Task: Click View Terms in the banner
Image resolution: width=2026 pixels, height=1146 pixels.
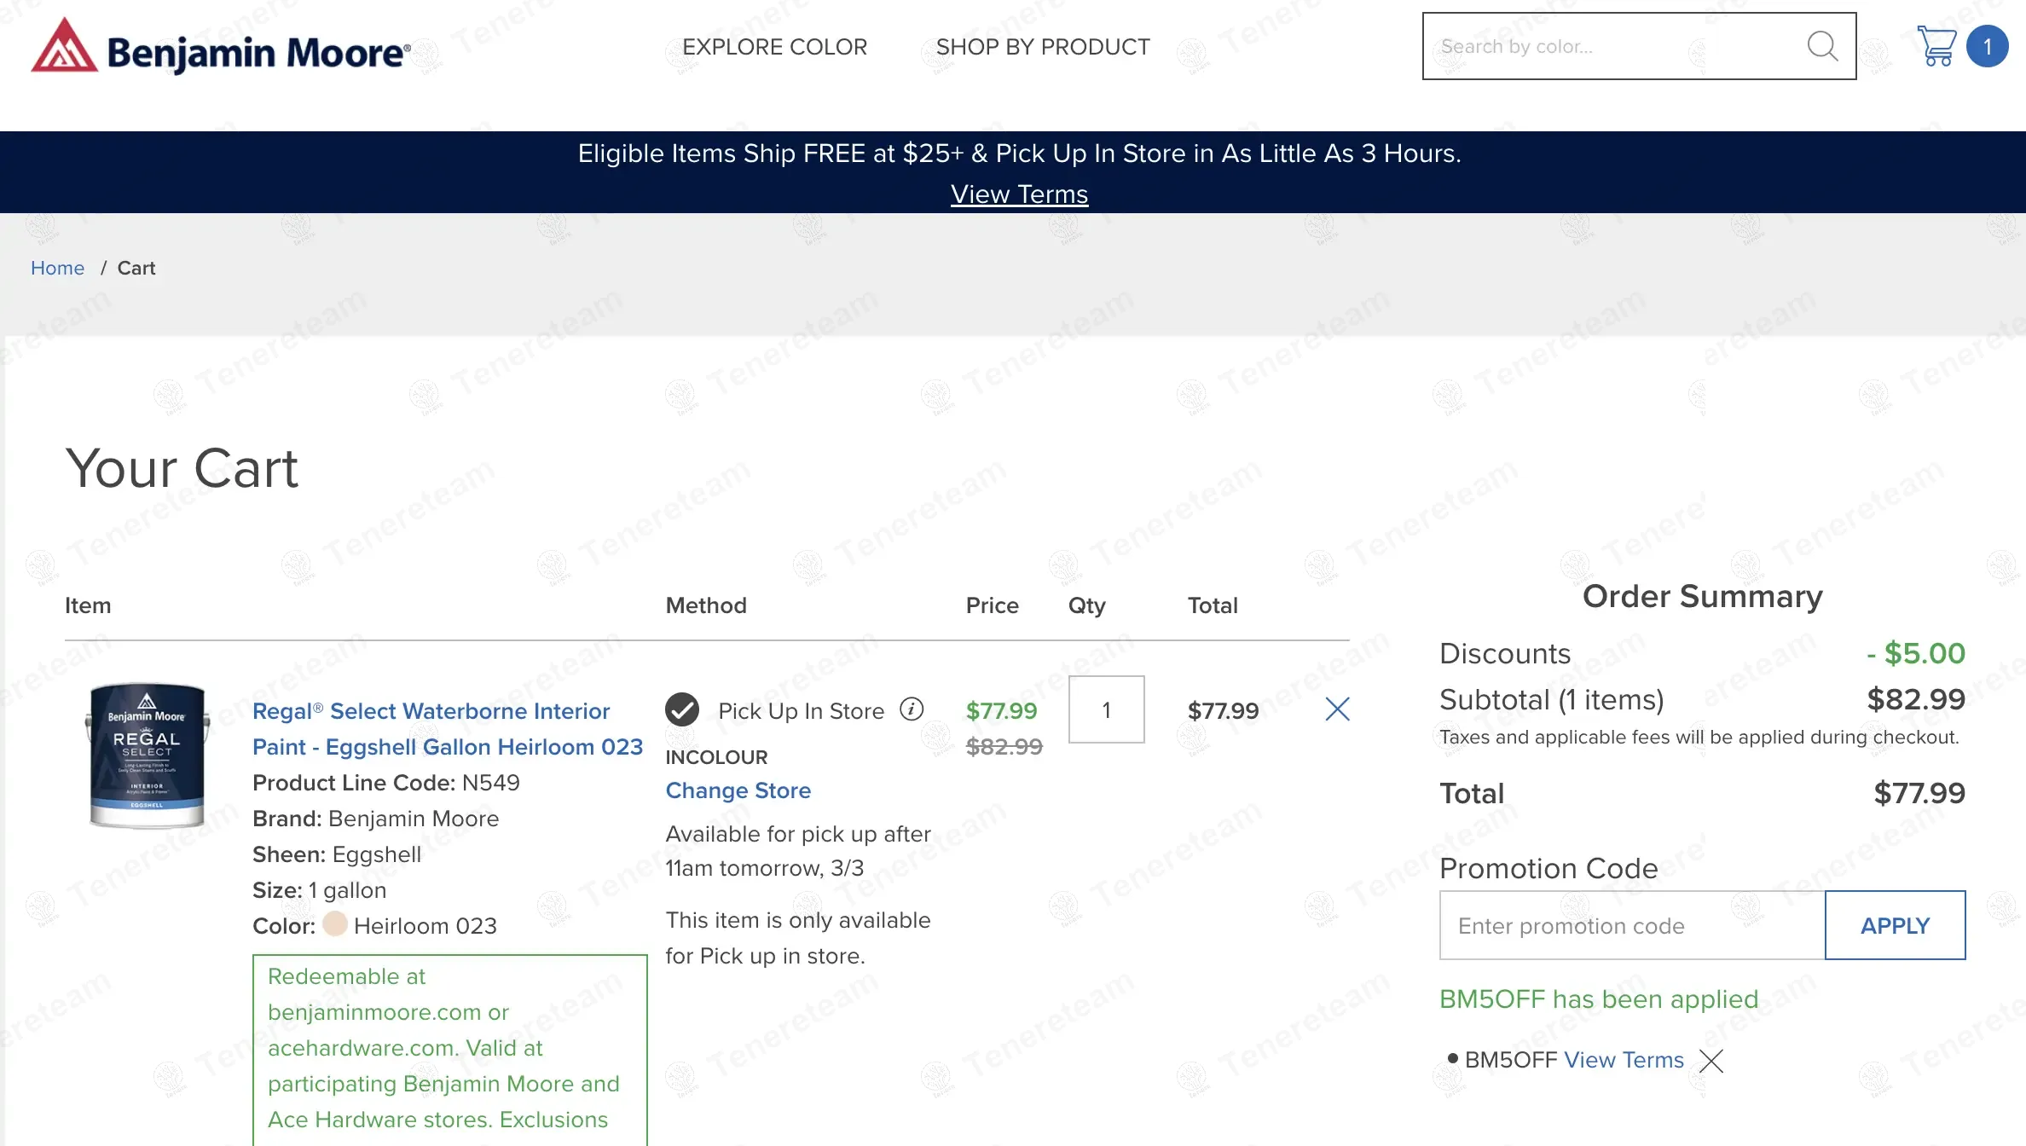Action: coord(1019,194)
